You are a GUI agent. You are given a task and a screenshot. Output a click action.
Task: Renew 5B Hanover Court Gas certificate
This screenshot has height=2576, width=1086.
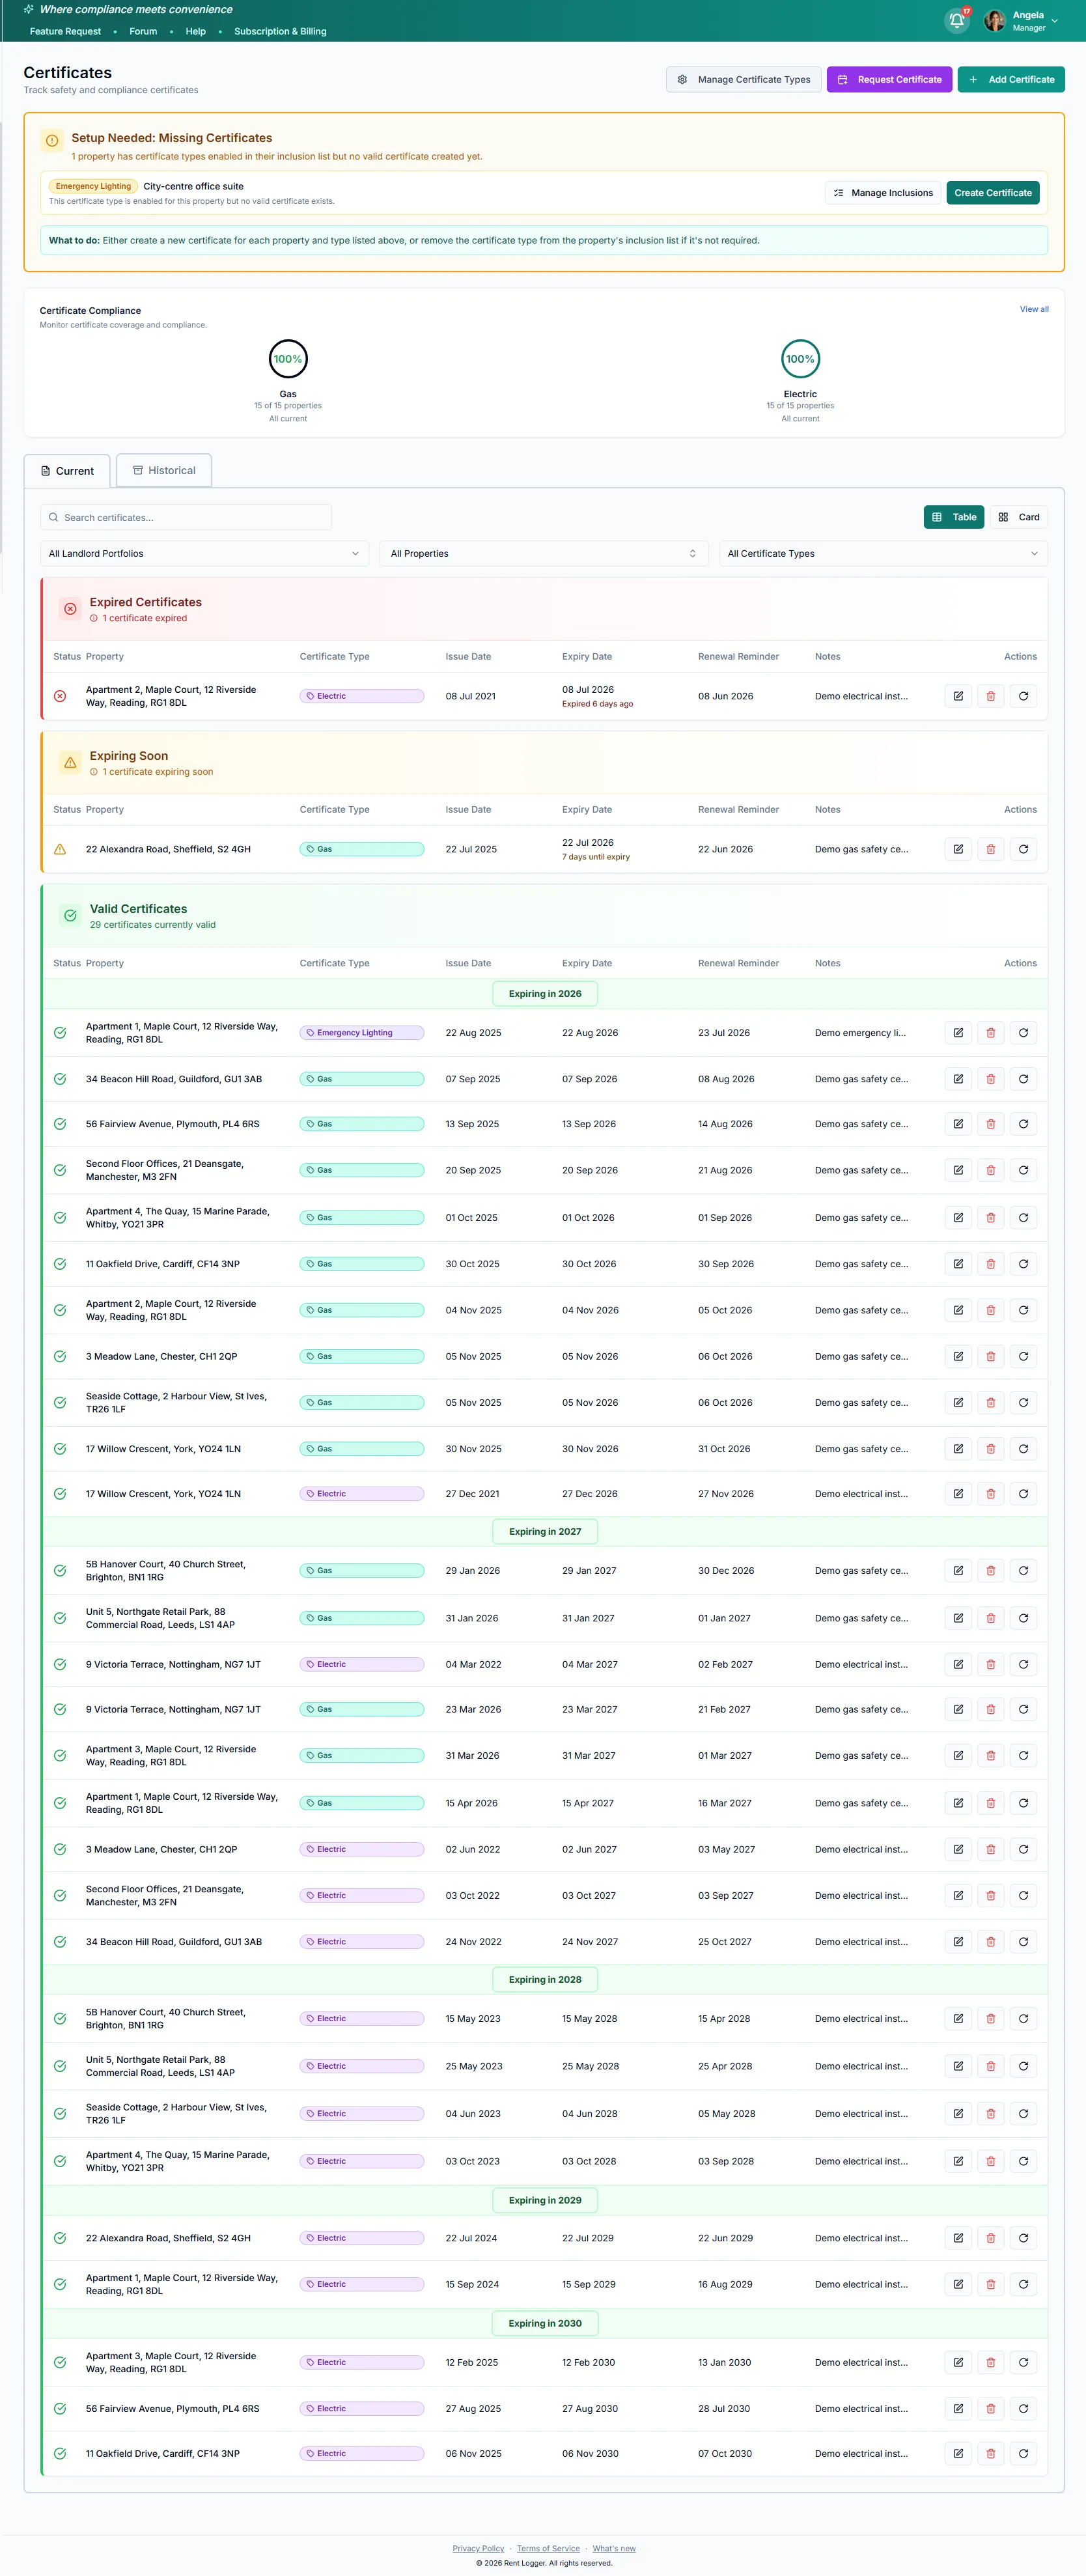click(x=1023, y=1571)
